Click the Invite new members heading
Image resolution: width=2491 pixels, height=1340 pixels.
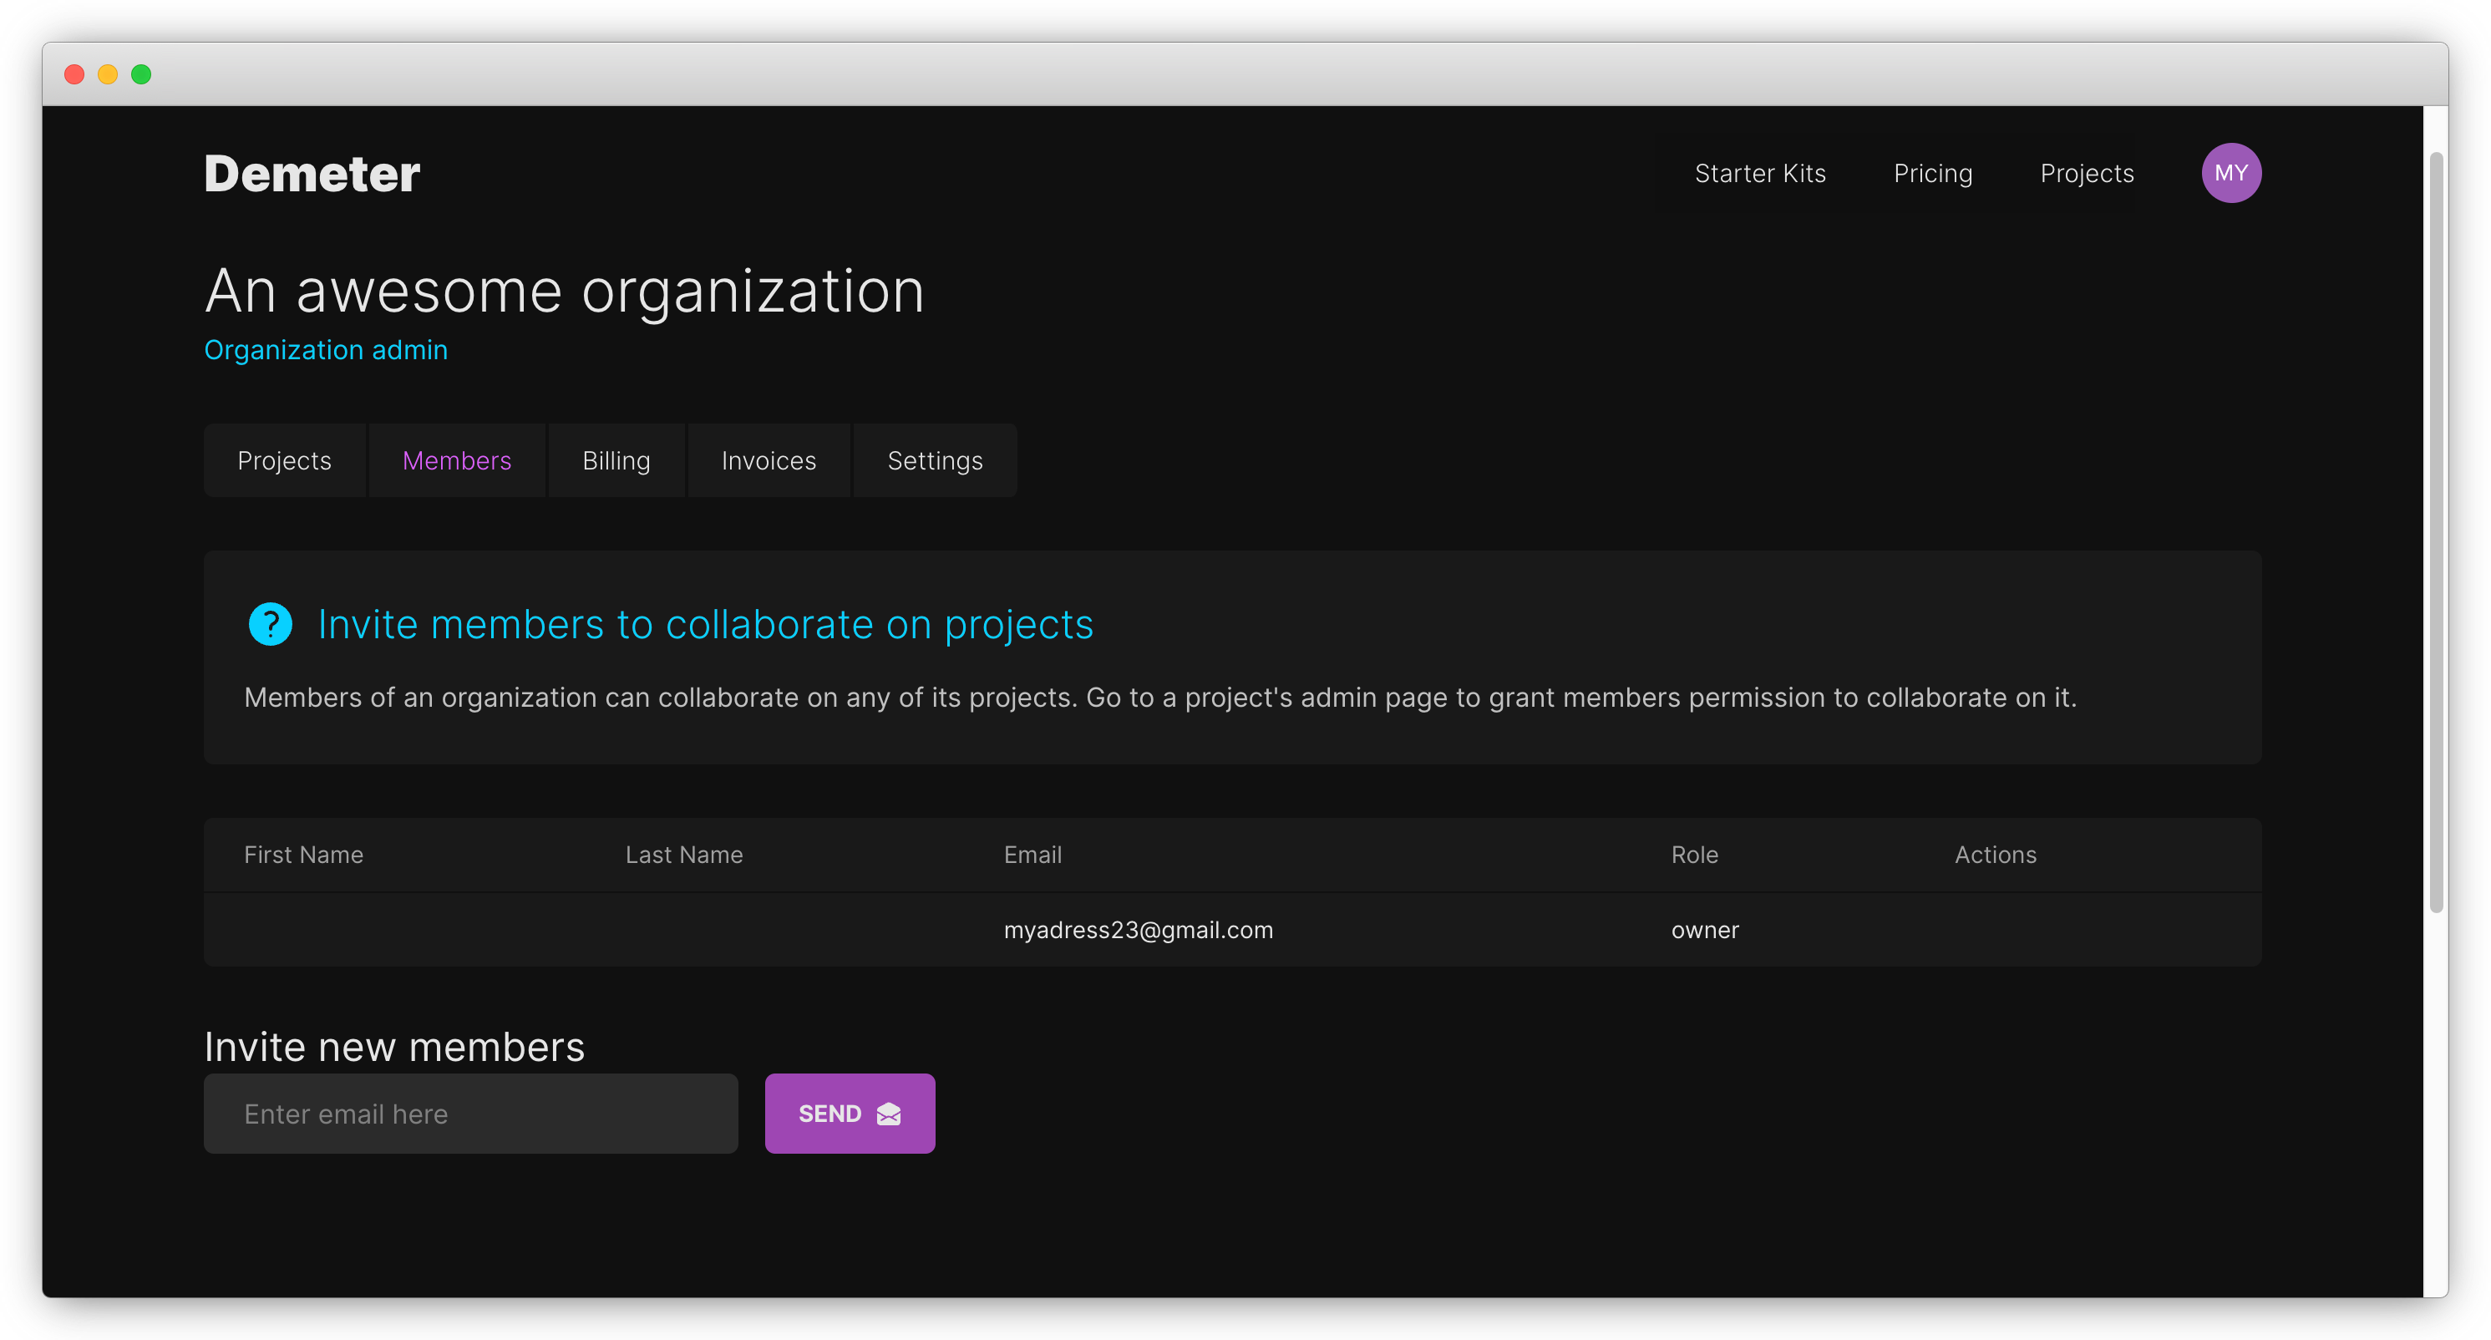click(394, 1047)
